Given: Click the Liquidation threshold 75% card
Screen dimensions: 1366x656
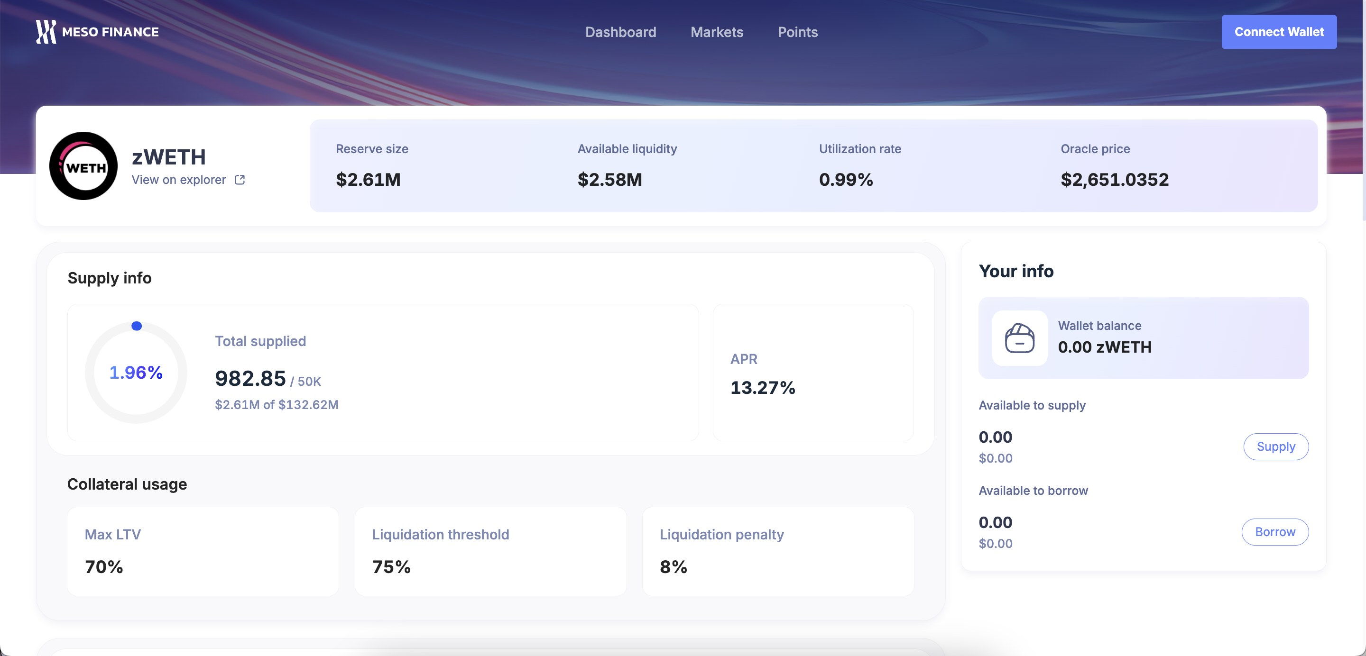Looking at the screenshot, I should 490,551.
